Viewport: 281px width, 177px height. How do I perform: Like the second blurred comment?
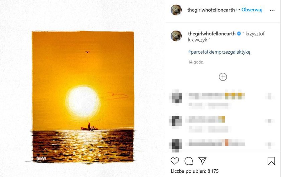click(x=270, y=121)
